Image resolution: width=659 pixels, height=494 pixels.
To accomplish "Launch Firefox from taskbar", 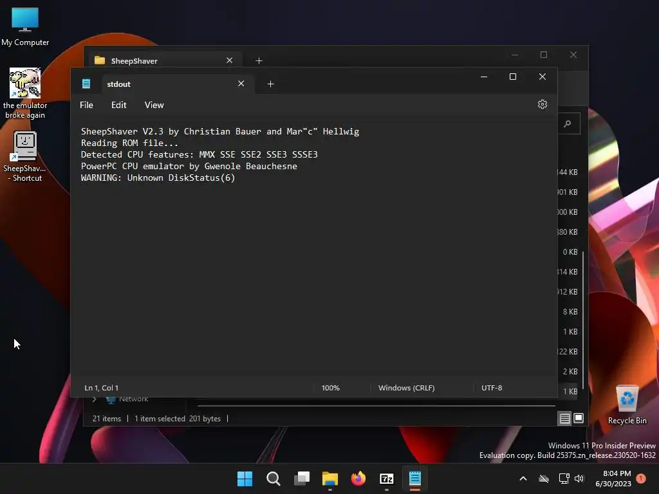I will [x=358, y=479].
